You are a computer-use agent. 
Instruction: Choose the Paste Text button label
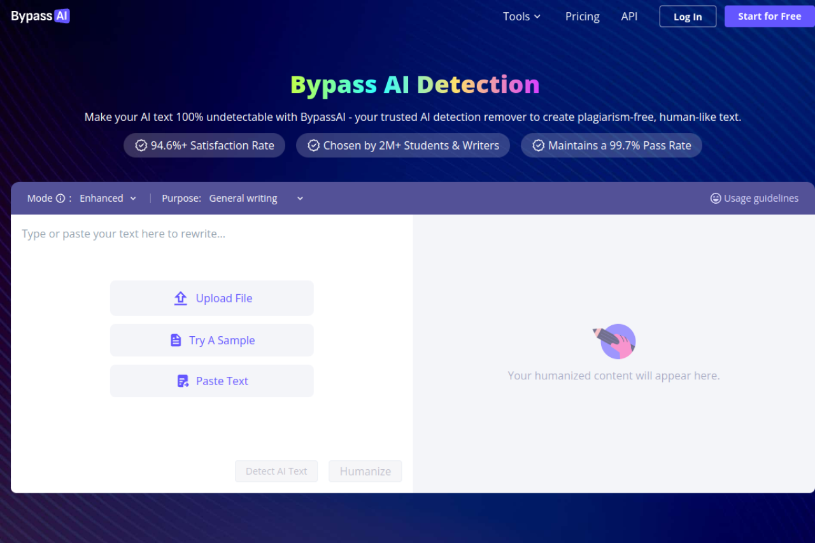[x=222, y=381]
